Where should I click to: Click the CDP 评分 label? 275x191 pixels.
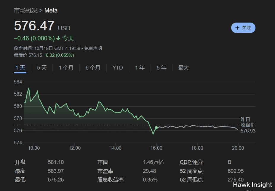[x=191, y=162]
